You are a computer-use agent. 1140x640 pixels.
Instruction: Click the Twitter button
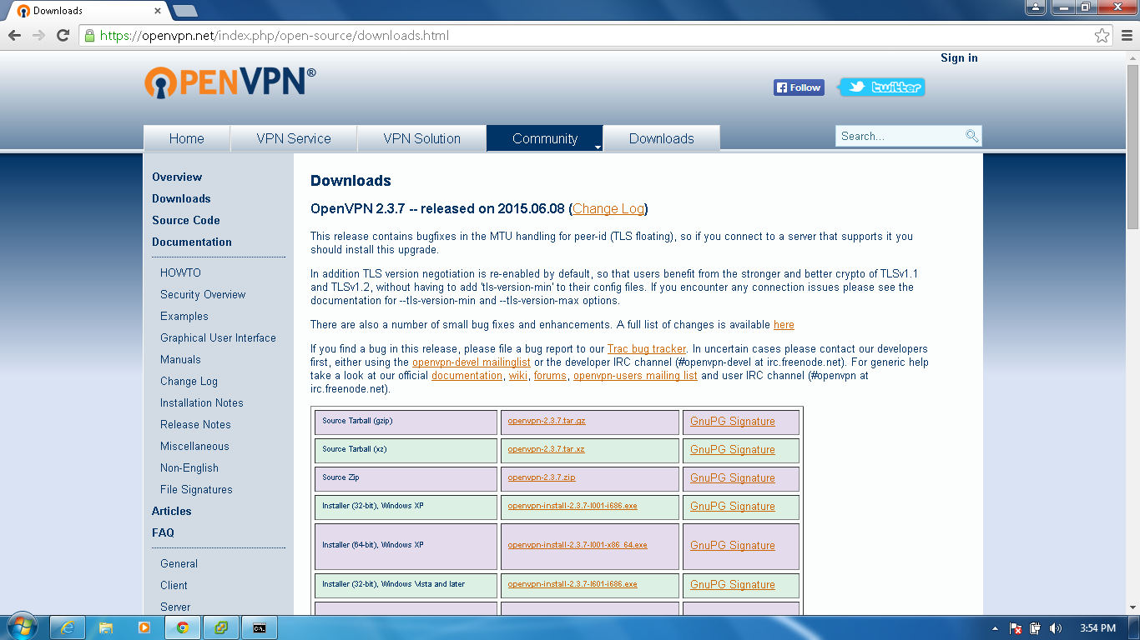pyautogui.click(x=882, y=87)
